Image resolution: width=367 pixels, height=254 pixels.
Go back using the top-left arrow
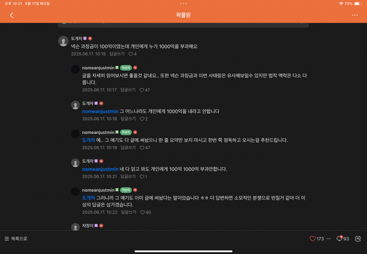(11, 15)
